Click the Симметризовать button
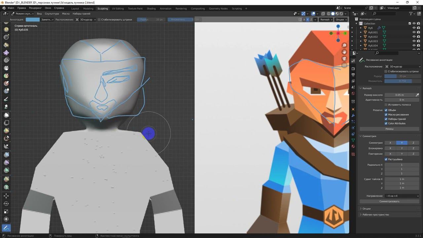Image resolution: width=423 pixels, height=238 pixels. pos(389,201)
